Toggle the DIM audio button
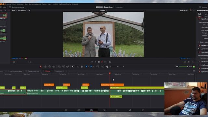This screenshot has width=208, height=117. (190, 67)
